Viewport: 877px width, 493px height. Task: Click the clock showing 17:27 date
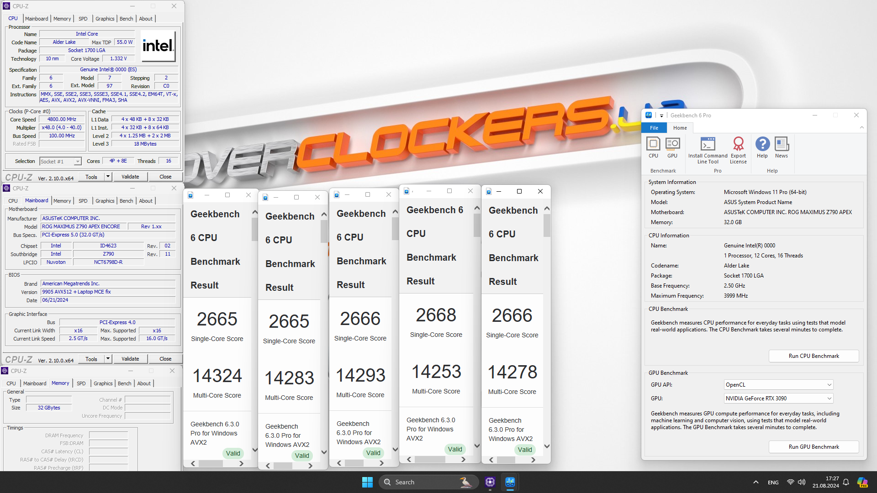[826, 482]
